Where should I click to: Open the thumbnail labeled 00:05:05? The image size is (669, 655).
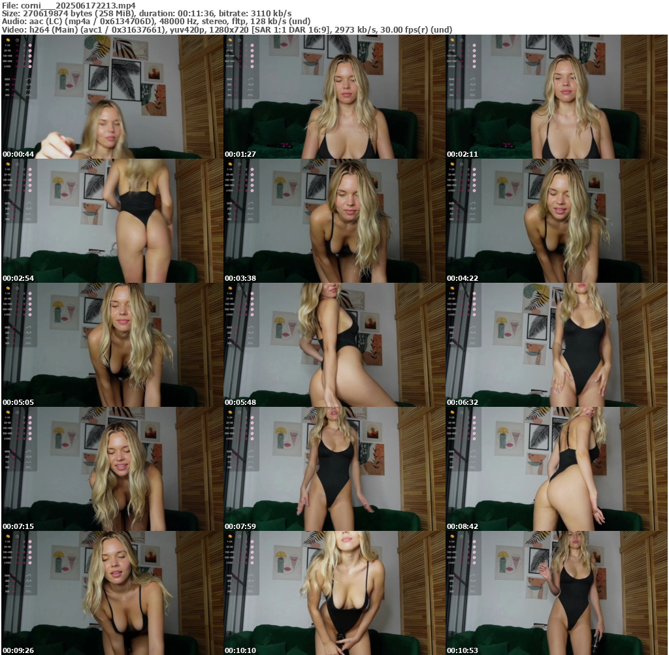point(112,345)
